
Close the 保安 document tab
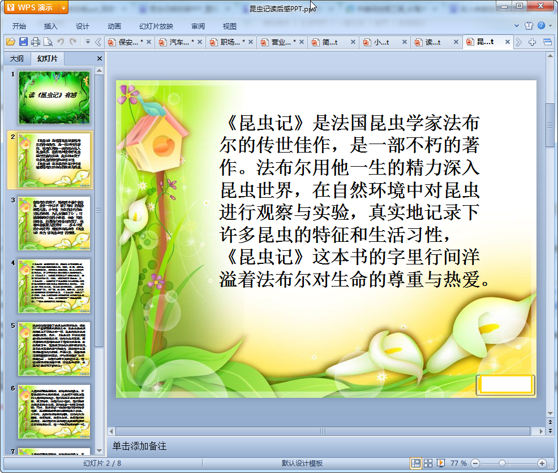tap(149, 42)
